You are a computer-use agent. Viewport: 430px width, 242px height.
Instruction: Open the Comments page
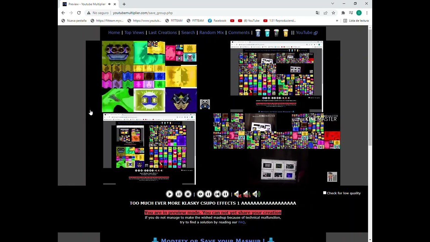point(239,33)
